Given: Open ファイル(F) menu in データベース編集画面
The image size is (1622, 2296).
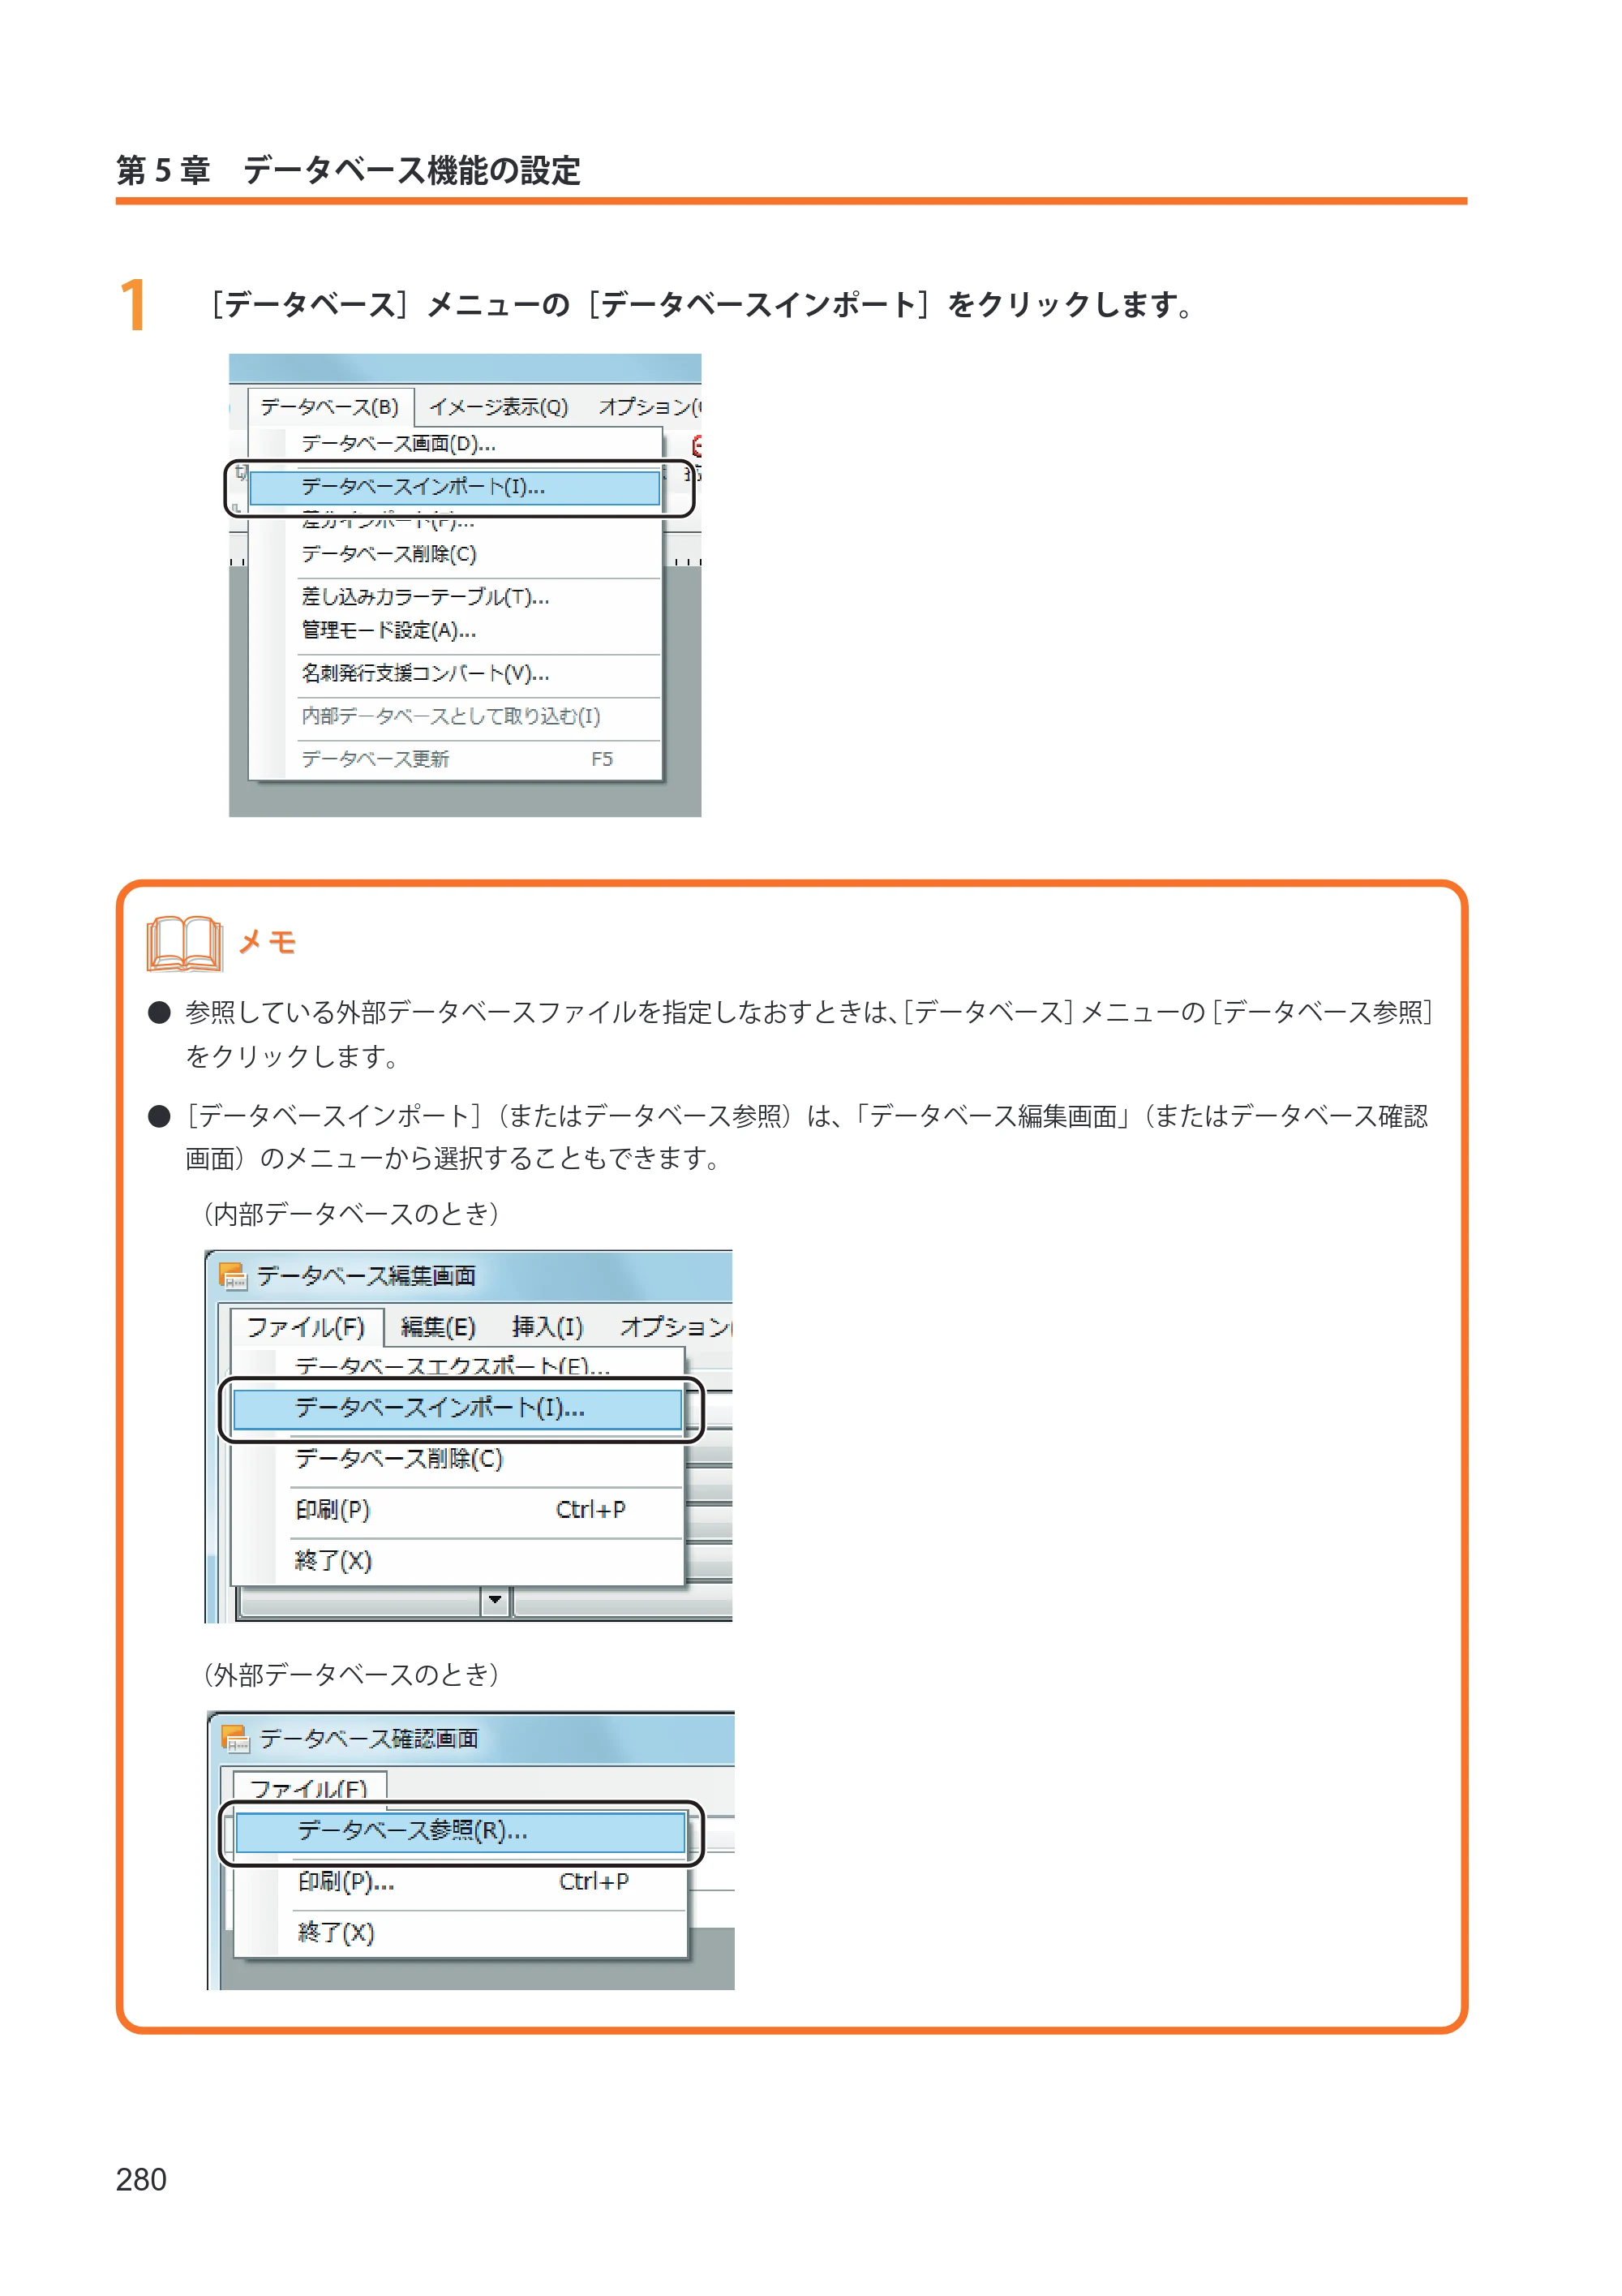Looking at the screenshot, I should (x=306, y=1328).
